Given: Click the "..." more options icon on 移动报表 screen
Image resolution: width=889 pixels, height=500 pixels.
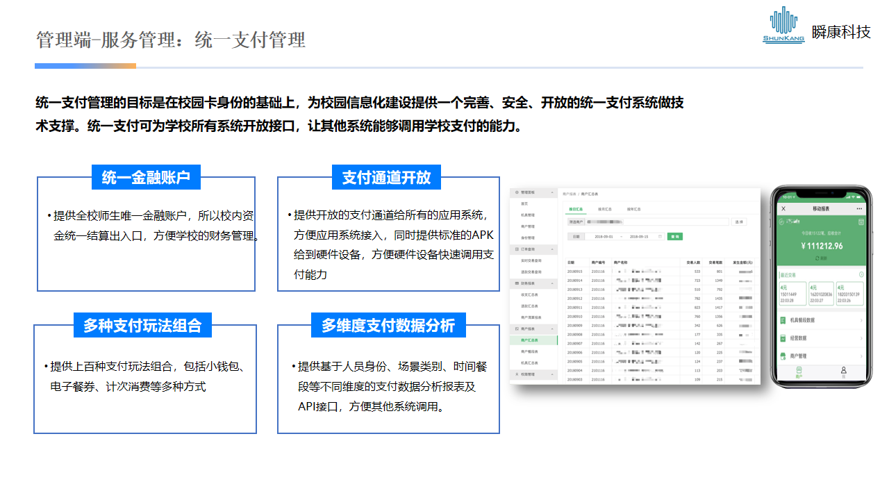Looking at the screenshot, I should click(x=859, y=208).
